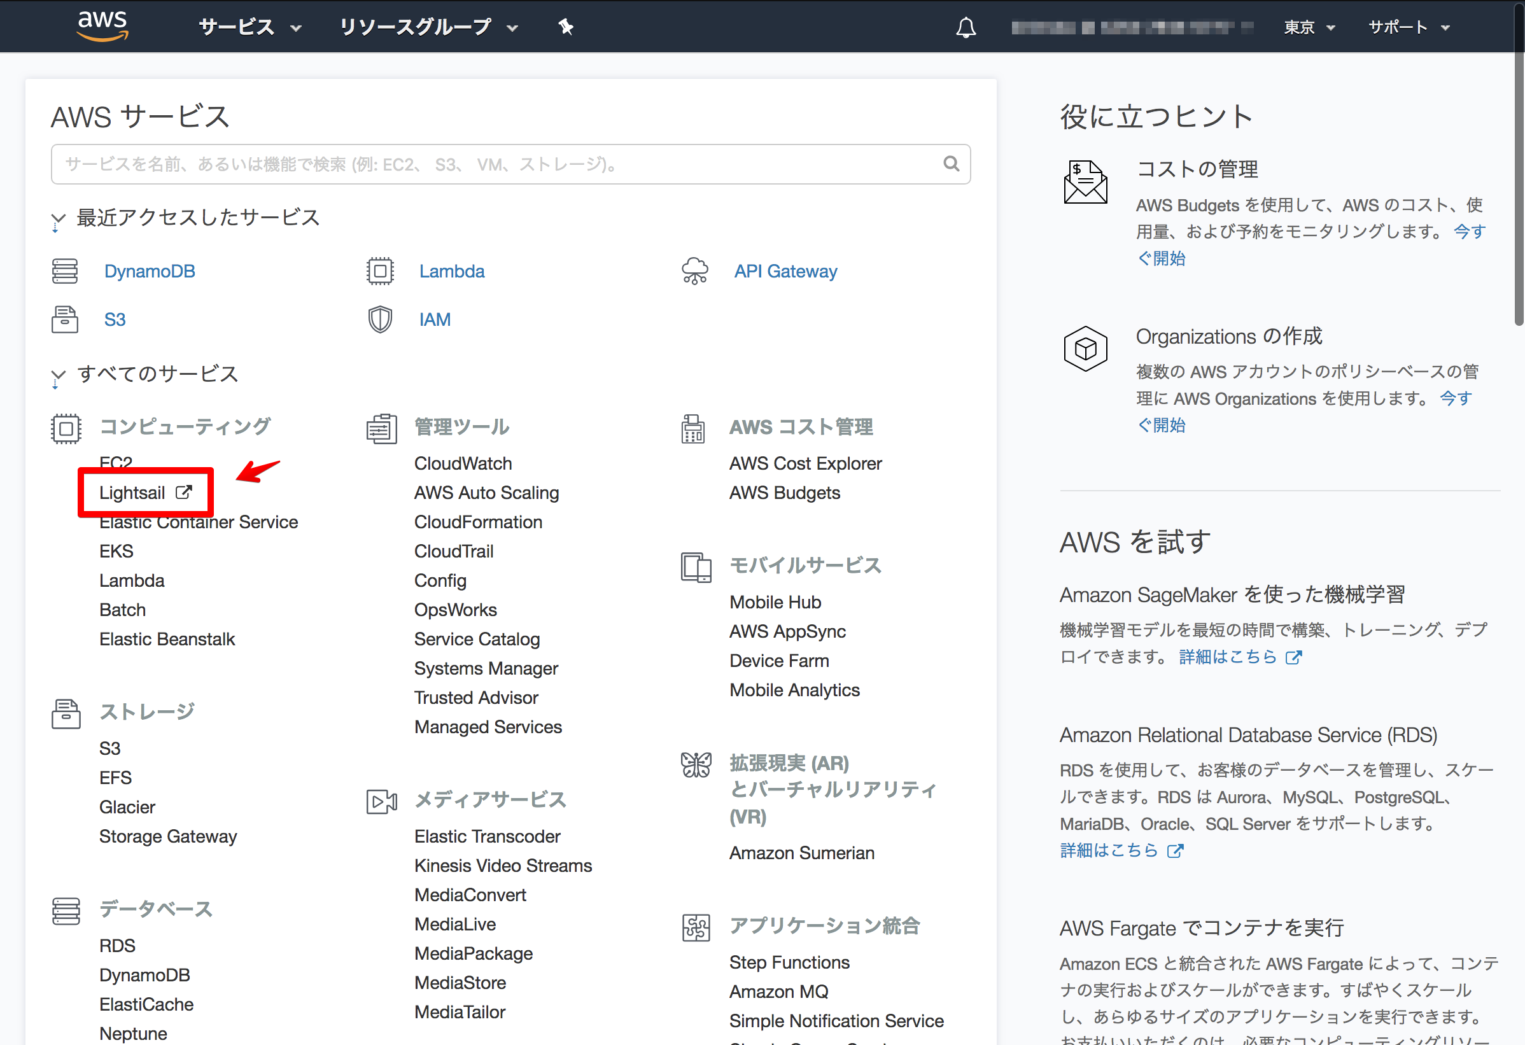Open AWS Budgets under コスト管理
The image size is (1525, 1045).
coord(784,493)
